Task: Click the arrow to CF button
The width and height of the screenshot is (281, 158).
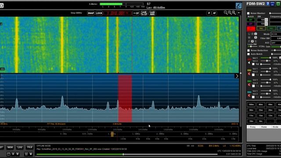Action: (136, 13)
